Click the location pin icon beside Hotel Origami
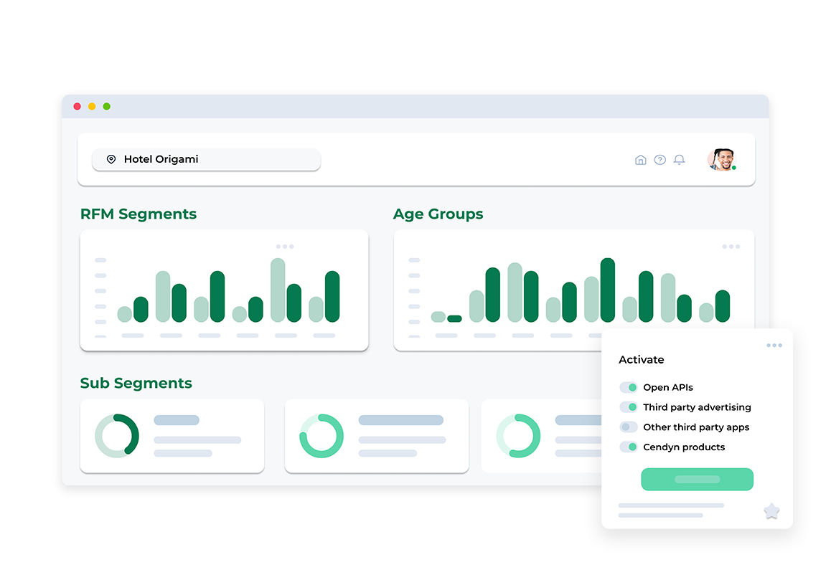Viewport: 831px width, 580px height. click(111, 159)
